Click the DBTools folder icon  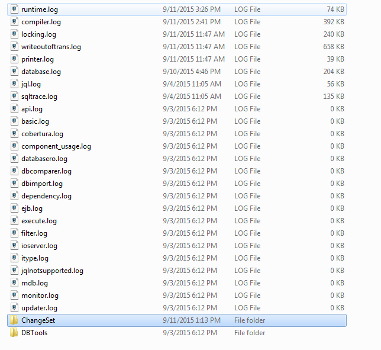(x=14, y=333)
